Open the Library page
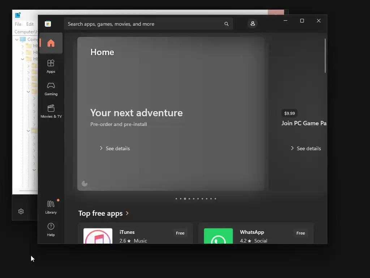The image size is (370, 278). point(51,207)
